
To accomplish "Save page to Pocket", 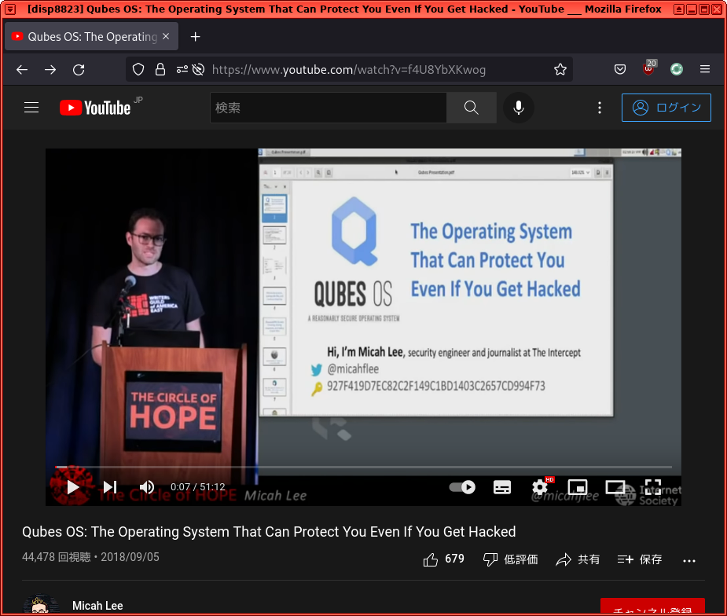I will pyautogui.click(x=620, y=69).
